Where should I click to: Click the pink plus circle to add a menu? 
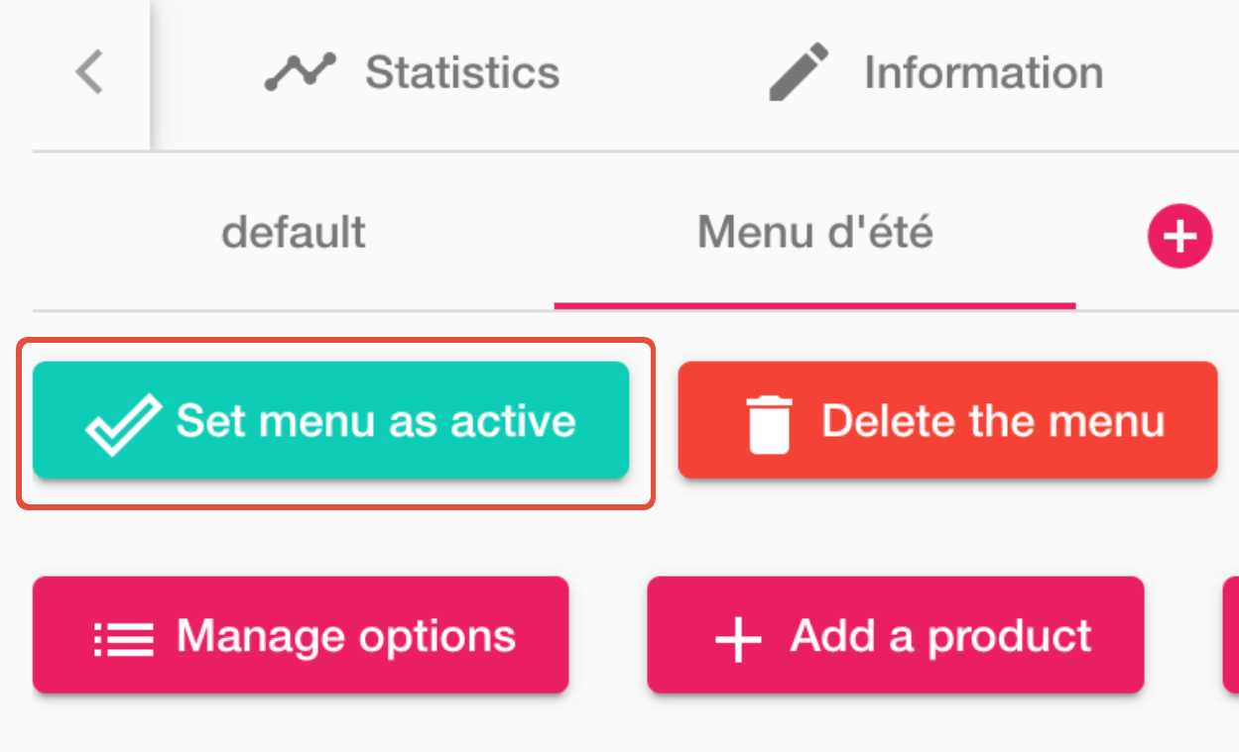pyautogui.click(x=1179, y=237)
